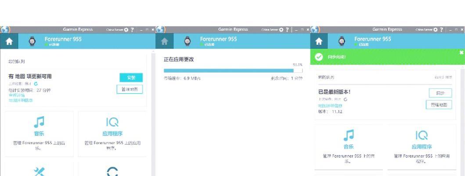This screenshot has width=465, height=176.
Task: Click the Forerunner 955 watch icon in left window
Action: (x=32, y=41)
